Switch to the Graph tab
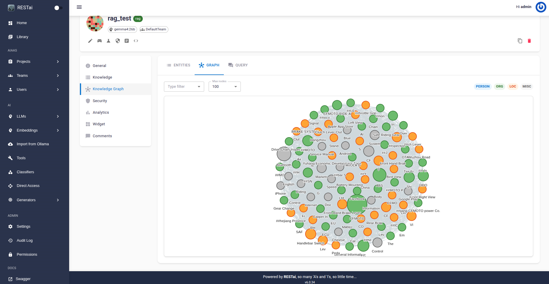 click(x=209, y=65)
